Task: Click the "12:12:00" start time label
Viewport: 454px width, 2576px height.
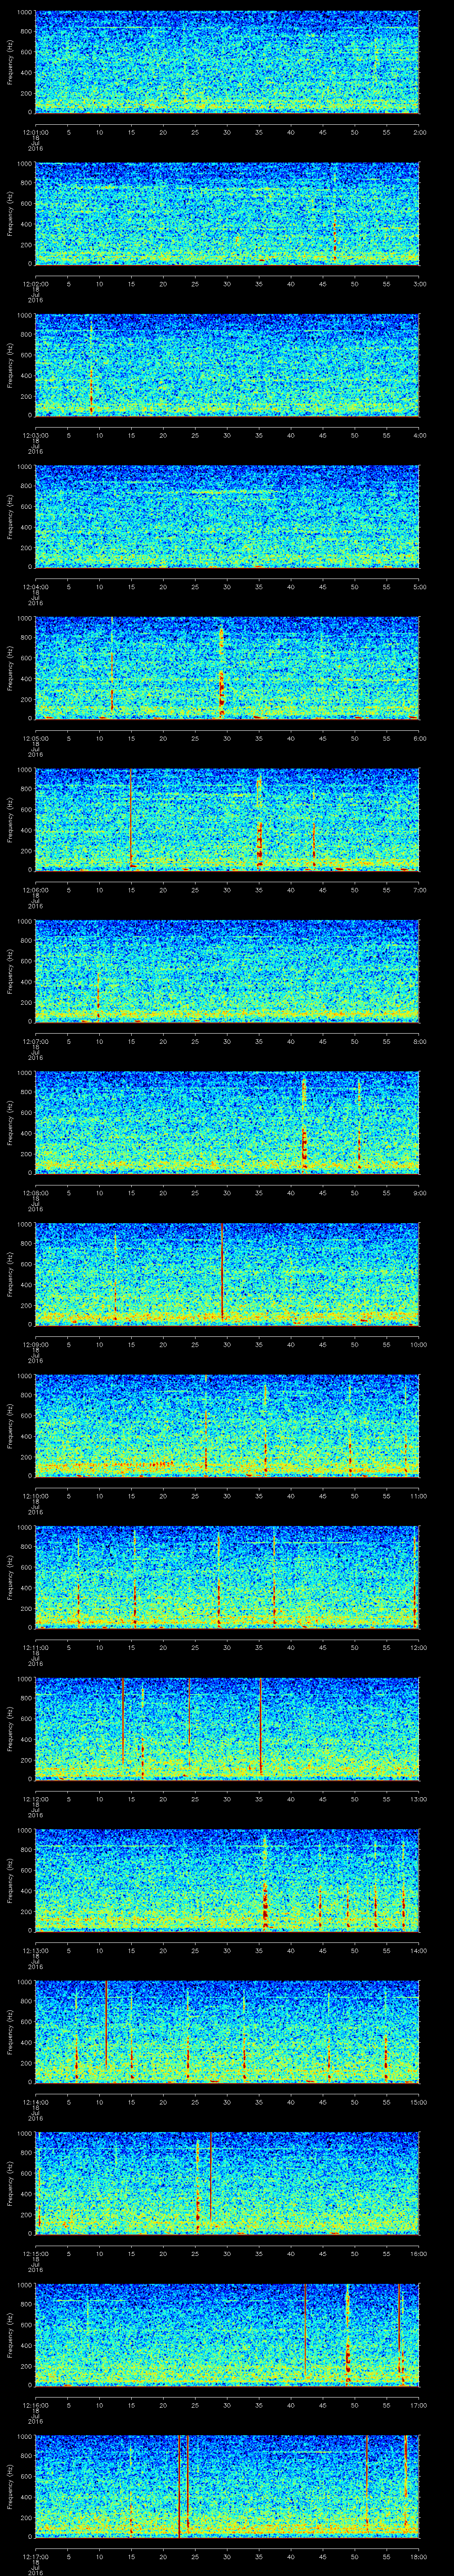Action: click(35, 1798)
